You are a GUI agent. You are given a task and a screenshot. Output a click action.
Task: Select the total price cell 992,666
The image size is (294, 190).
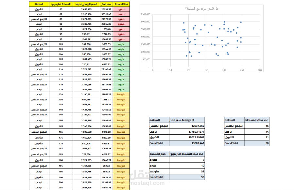[86, 44]
